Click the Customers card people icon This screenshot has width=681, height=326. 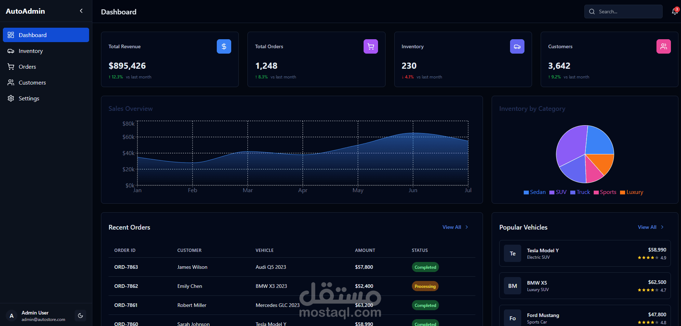(x=664, y=46)
